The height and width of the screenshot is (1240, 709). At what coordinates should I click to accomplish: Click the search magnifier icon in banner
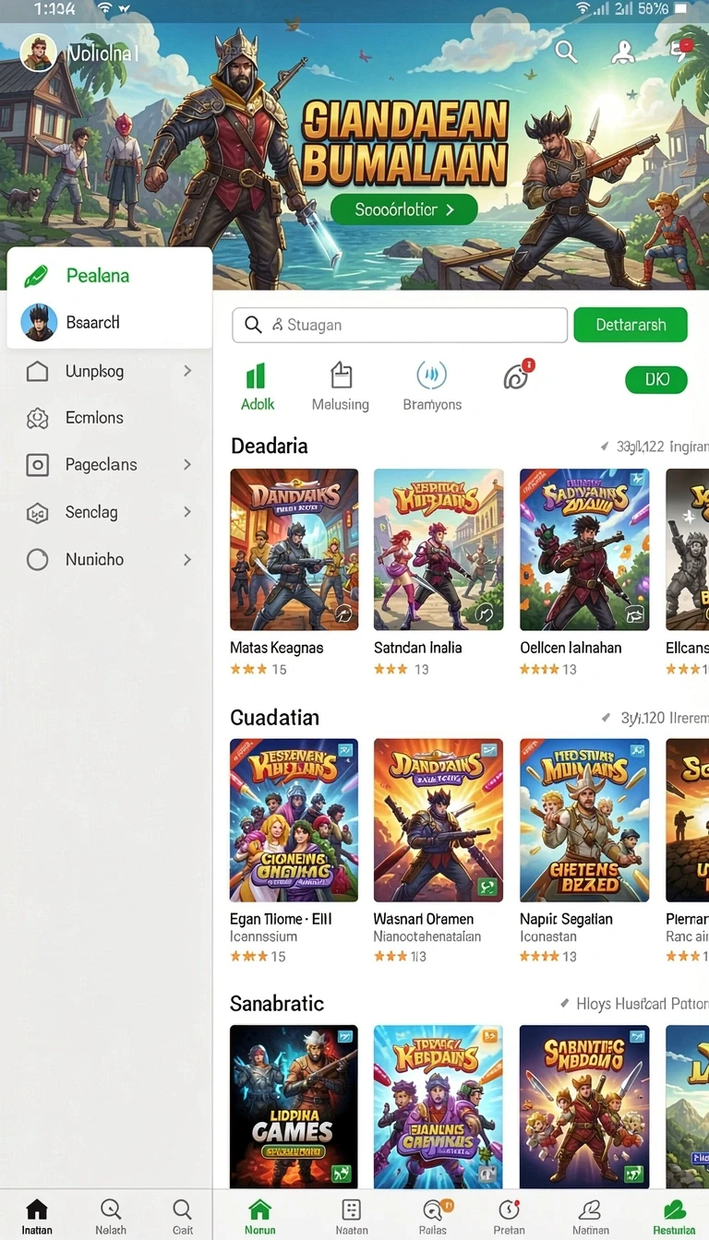coord(566,52)
